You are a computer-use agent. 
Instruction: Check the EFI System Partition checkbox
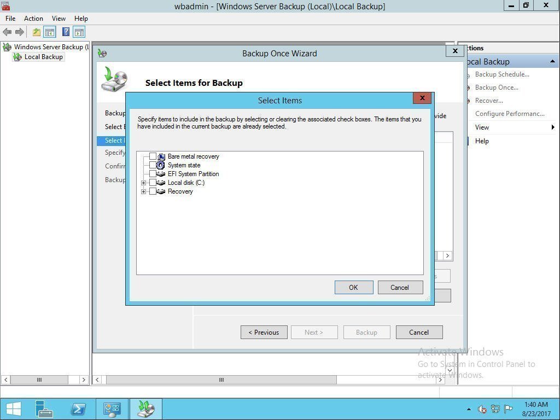click(x=153, y=173)
